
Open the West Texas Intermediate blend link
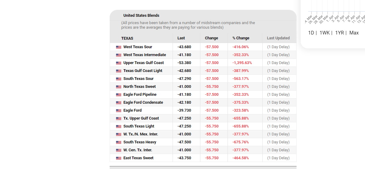tap(144, 55)
